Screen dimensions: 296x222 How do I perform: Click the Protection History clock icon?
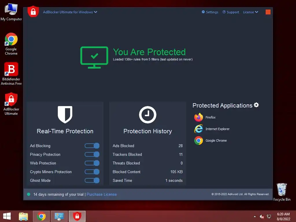(148, 114)
